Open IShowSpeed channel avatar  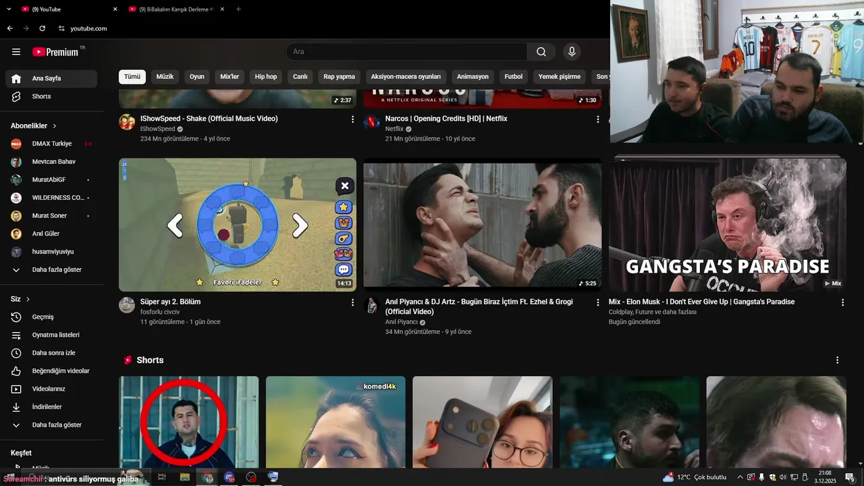coord(127,122)
